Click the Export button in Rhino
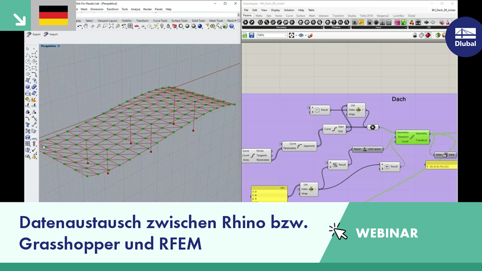Viewport: 482px width, 271px height. pyautogui.click(x=33, y=34)
